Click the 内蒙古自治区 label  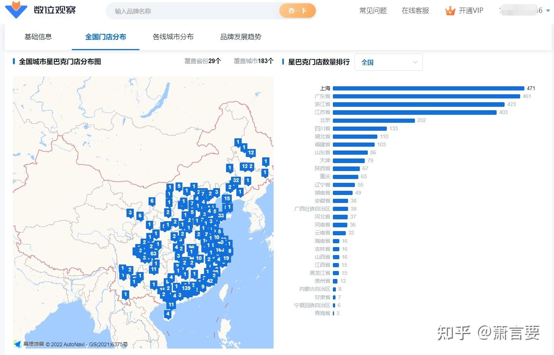315,289
